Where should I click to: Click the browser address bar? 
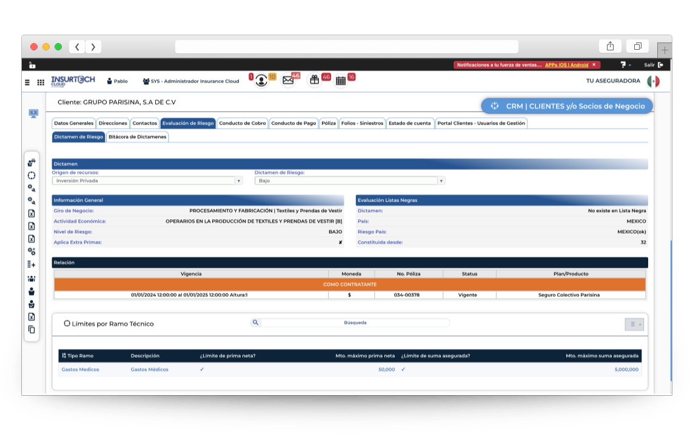pyautogui.click(x=347, y=47)
